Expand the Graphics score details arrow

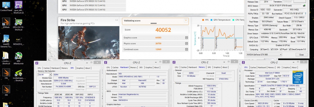click(187, 38)
